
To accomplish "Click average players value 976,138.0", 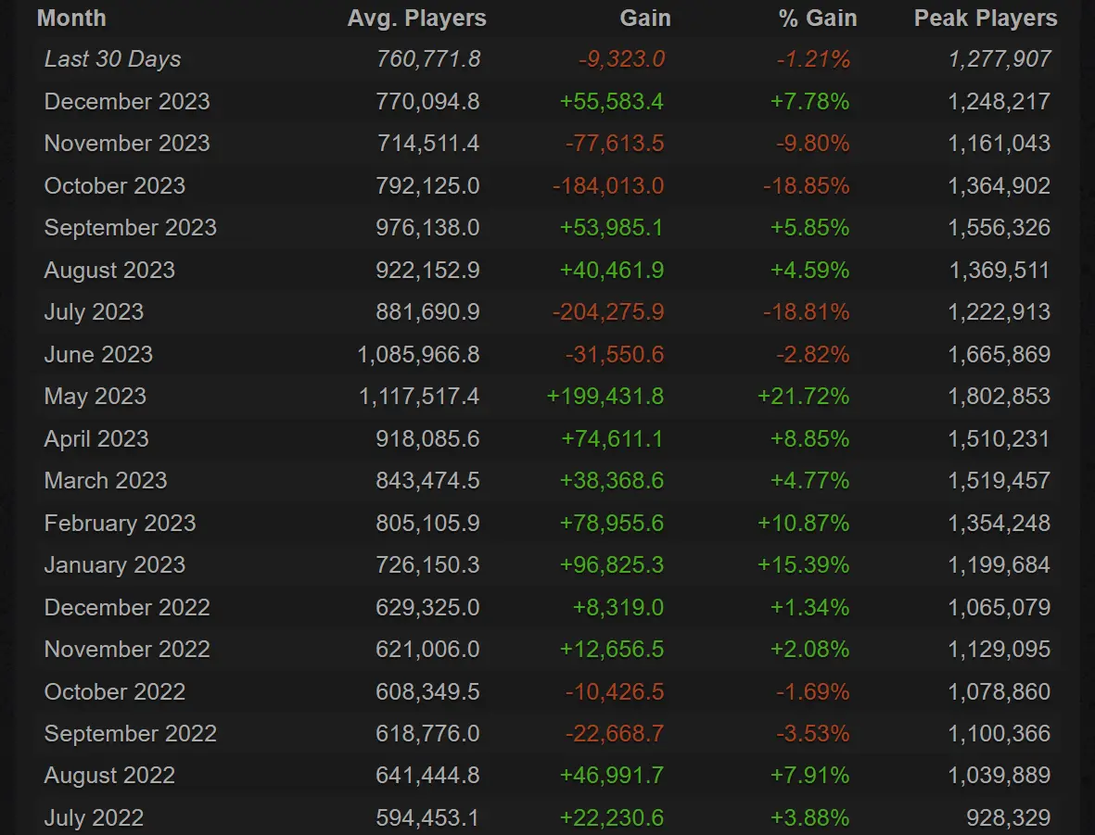I will (x=427, y=228).
